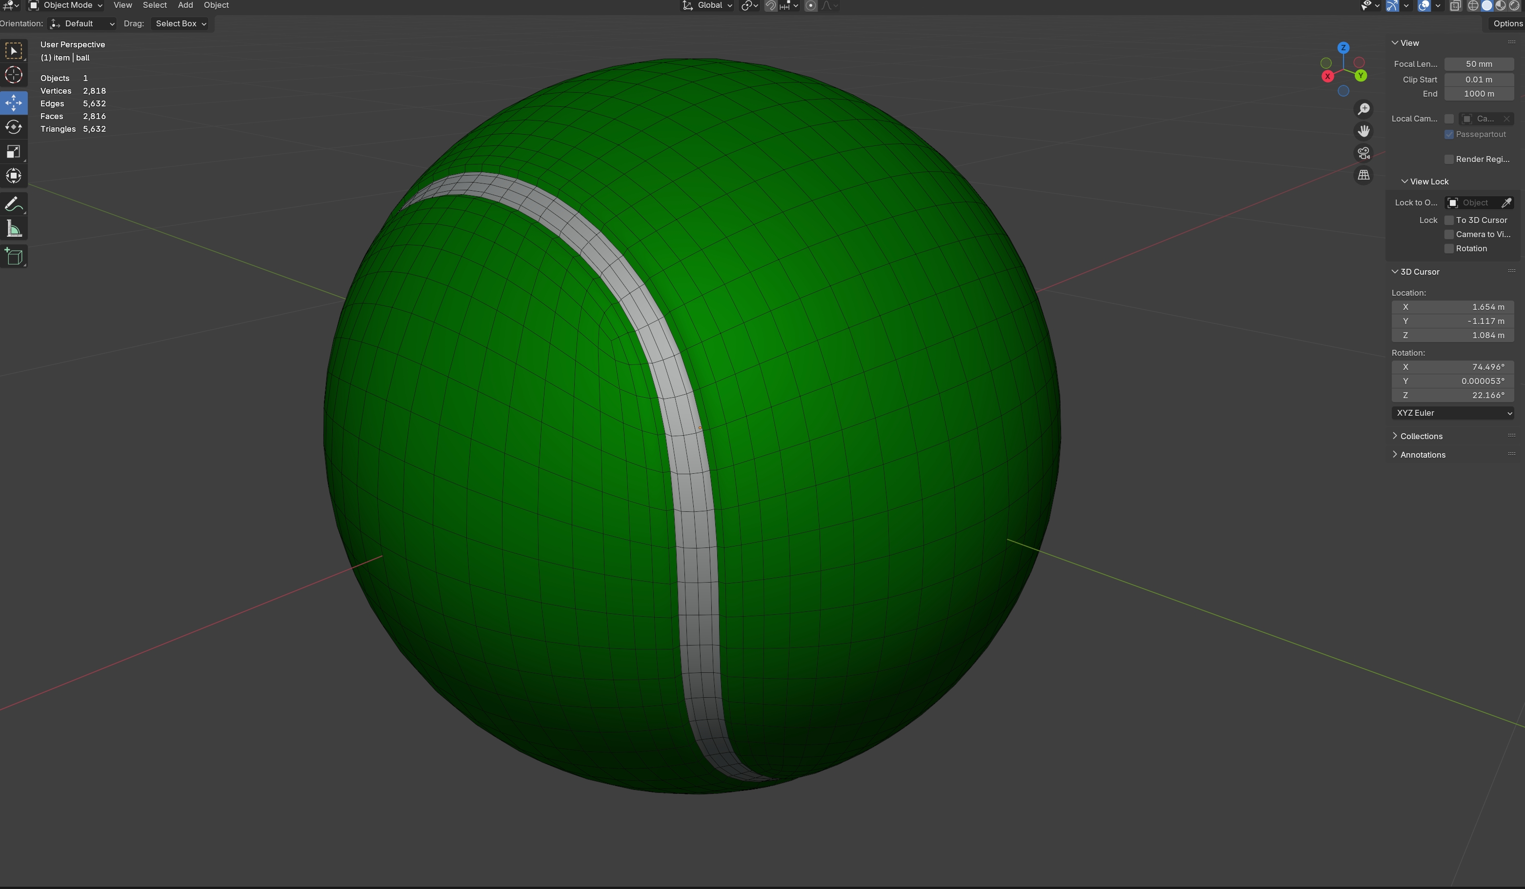
Task: Open the Add menu
Action: (185, 5)
